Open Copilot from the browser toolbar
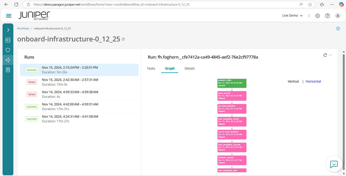This screenshot has height=176, width=346. click(x=341, y=4)
